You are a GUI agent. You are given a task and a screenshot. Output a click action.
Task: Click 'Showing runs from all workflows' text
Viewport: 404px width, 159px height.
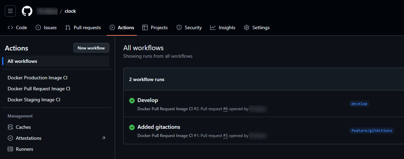(158, 56)
